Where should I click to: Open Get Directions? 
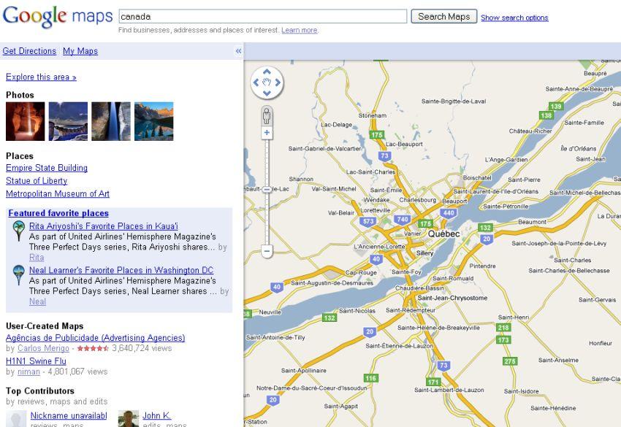(29, 51)
